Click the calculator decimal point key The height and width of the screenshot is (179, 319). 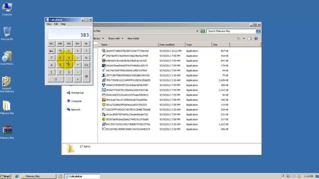(69, 79)
